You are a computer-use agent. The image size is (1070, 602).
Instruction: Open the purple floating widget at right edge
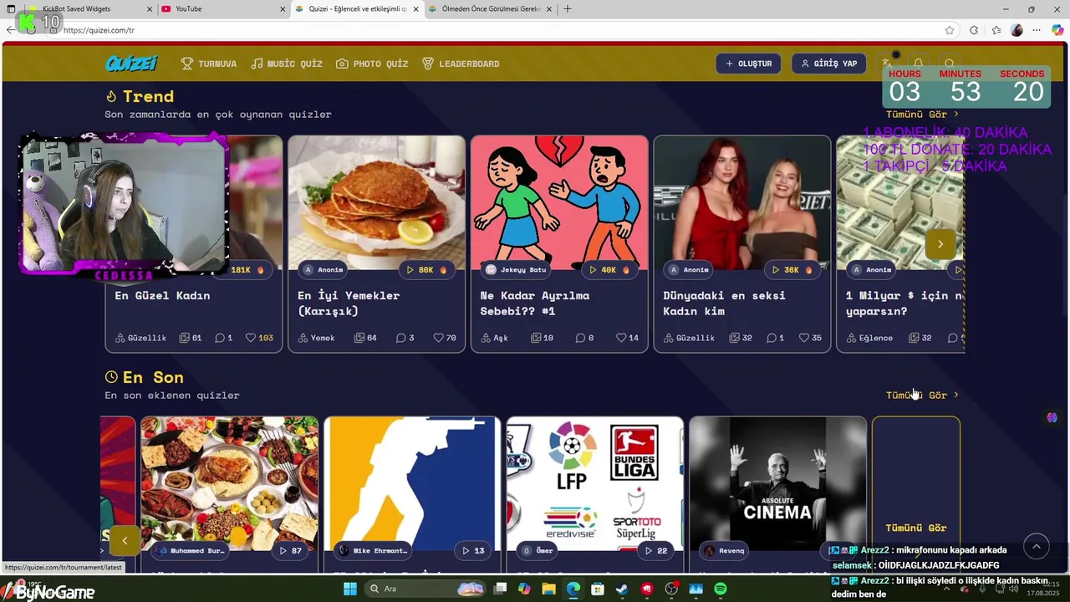click(1052, 417)
